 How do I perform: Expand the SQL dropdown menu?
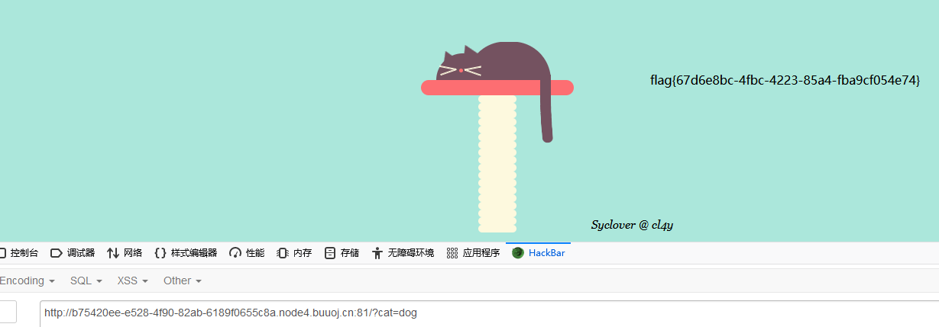pos(86,281)
